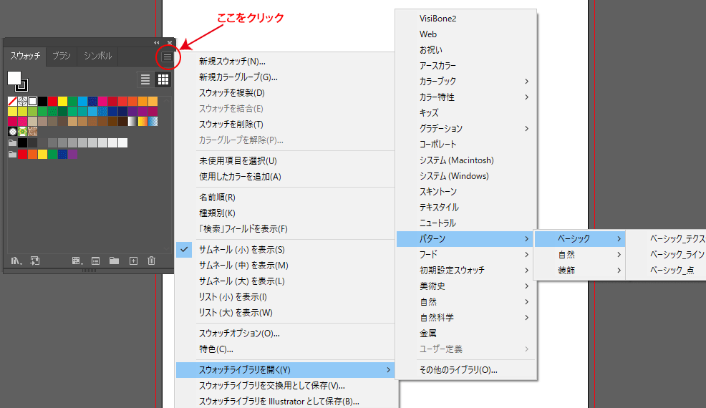Switch to list view in Swatches panel

(x=145, y=79)
